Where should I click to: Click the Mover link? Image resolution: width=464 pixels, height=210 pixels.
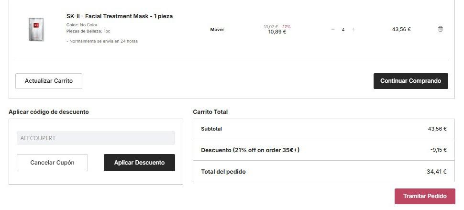pos(217,30)
